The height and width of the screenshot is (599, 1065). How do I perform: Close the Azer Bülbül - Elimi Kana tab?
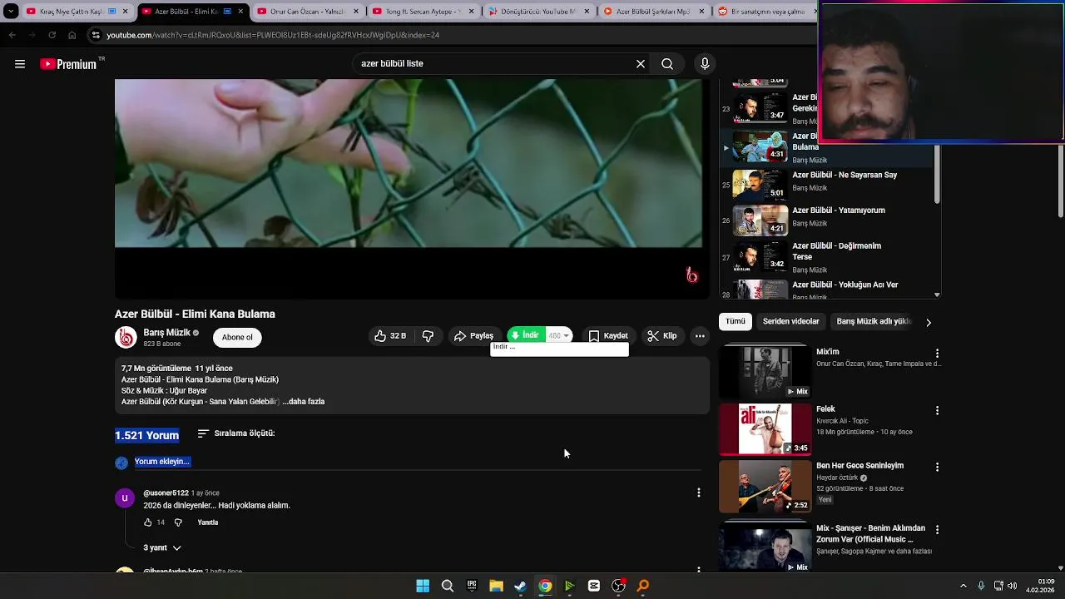point(239,12)
